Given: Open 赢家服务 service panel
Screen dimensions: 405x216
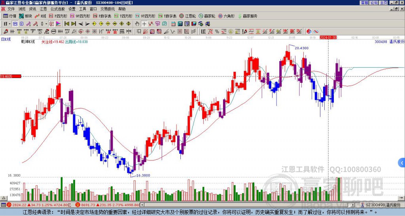Looking at the screenshot, I should coord(248,16).
